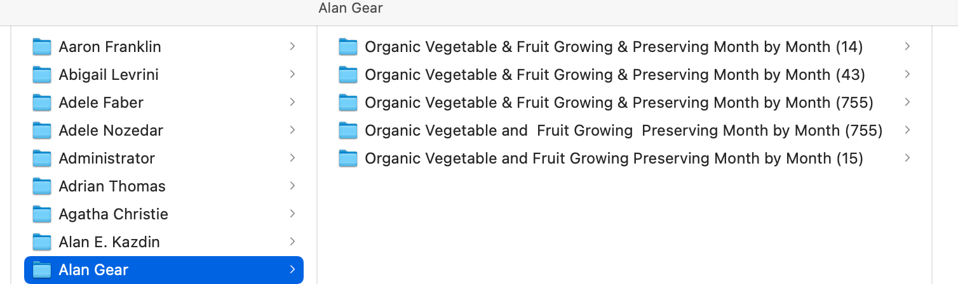Click folder icon for Month by Month (15)

[348, 158]
